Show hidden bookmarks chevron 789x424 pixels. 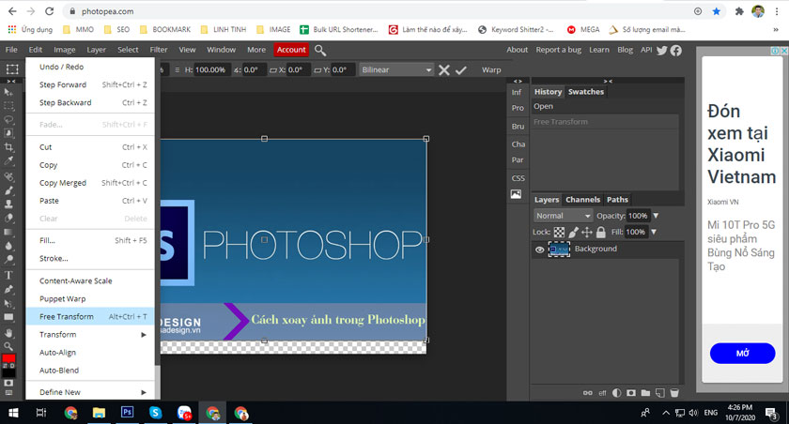(776, 30)
